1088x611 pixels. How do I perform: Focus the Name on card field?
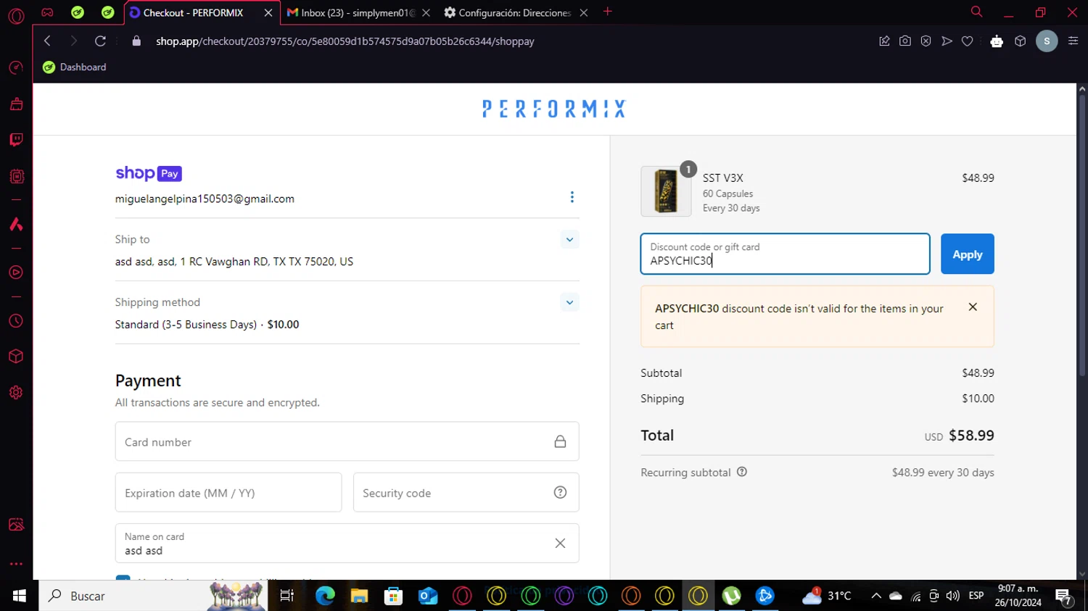[x=347, y=543]
